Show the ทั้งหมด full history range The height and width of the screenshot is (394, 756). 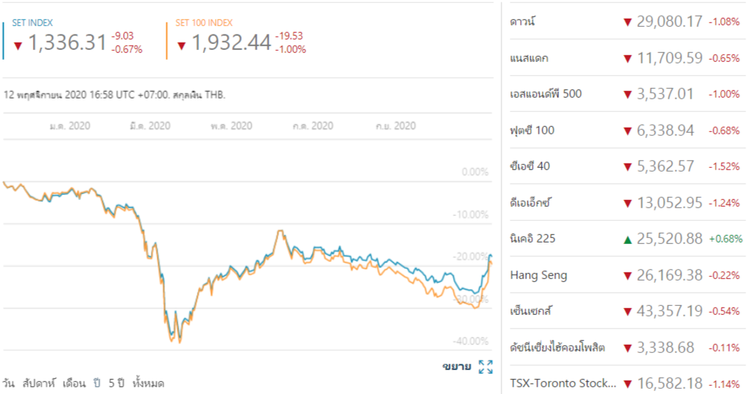tap(148, 384)
